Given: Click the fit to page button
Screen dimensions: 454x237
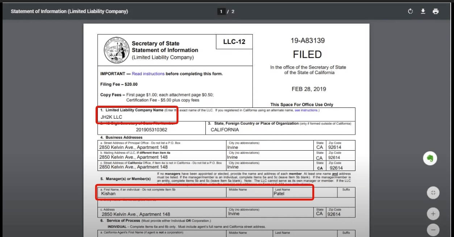Looking at the screenshot, I should pyautogui.click(x=433, y=193).
